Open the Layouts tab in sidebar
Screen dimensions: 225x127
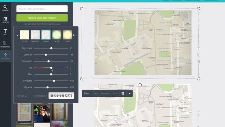(x=5, y=20)
